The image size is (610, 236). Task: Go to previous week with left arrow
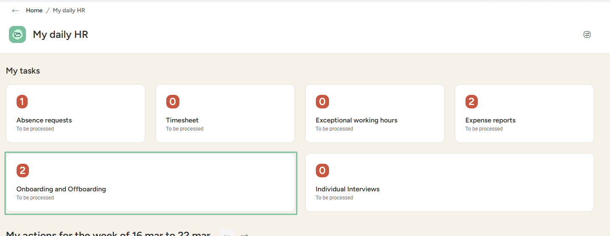pyautogui.click(x=227, y=234)
